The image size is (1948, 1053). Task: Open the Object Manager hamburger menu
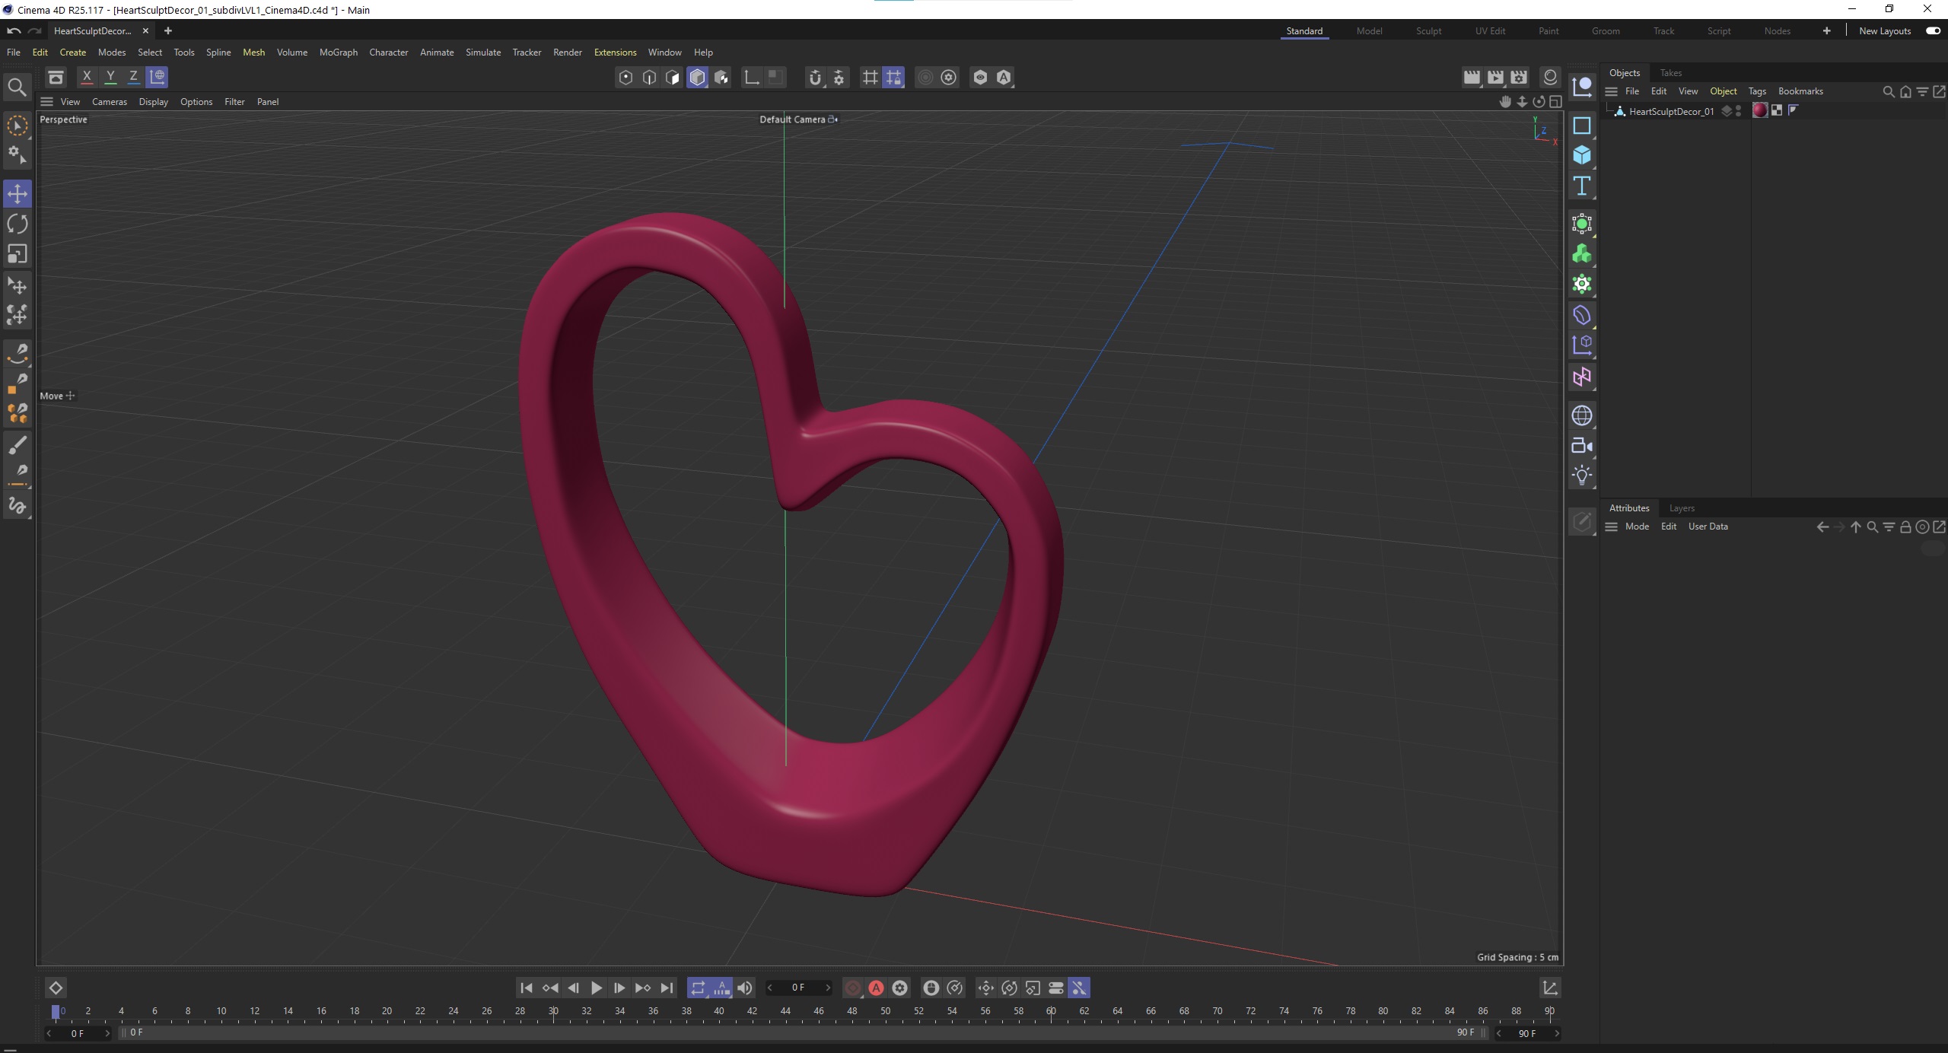tap(1611, 91)
